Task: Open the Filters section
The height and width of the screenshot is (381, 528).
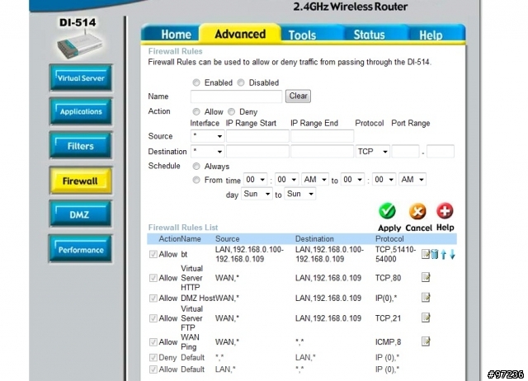Action: (81, 146)
